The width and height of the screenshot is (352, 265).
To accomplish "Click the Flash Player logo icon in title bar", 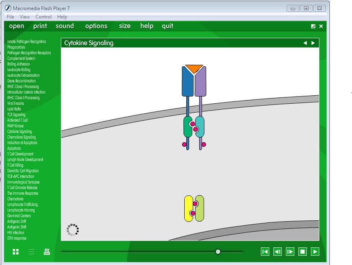I will coord(8,8).
